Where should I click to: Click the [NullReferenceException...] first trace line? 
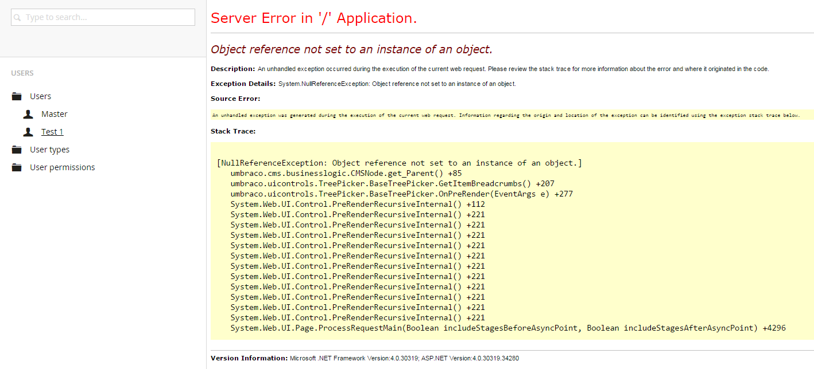[x=400, y=163]
